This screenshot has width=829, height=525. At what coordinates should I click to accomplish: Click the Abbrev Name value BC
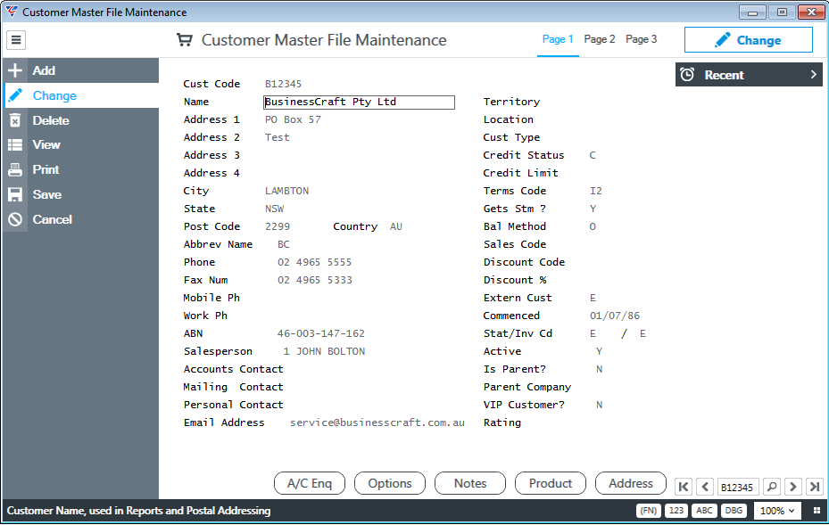coord(284,244)
